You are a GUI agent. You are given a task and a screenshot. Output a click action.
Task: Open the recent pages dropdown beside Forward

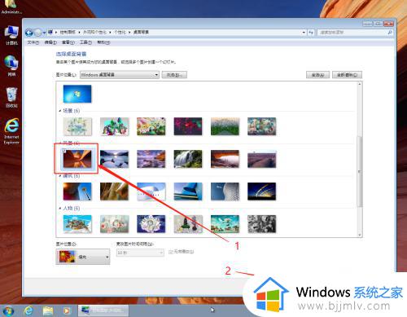click(x=44, y=33)
